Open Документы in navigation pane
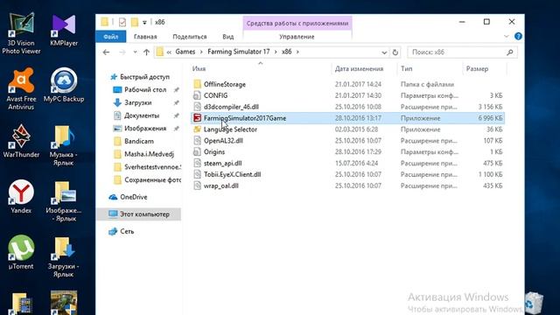The image size is (560, 315). pos(142,115)
